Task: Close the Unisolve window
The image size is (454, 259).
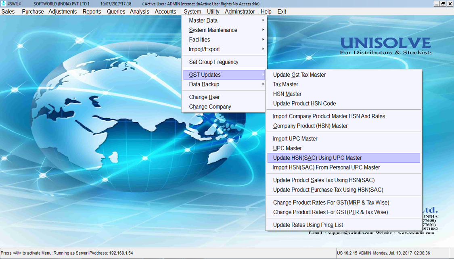Action: [x=450, y=4]
